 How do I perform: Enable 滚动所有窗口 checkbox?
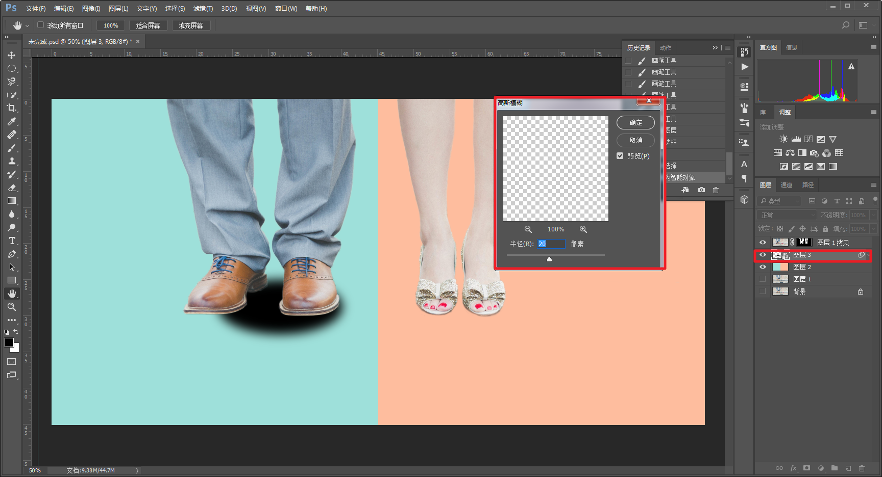[41, 25]
